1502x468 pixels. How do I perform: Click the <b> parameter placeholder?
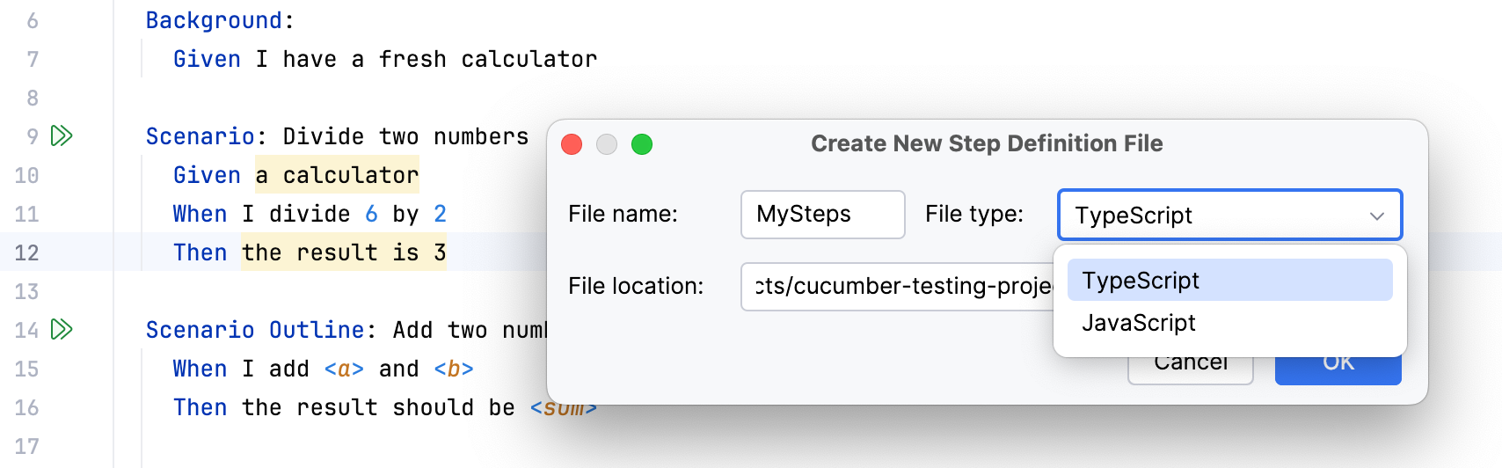point(454,369)
